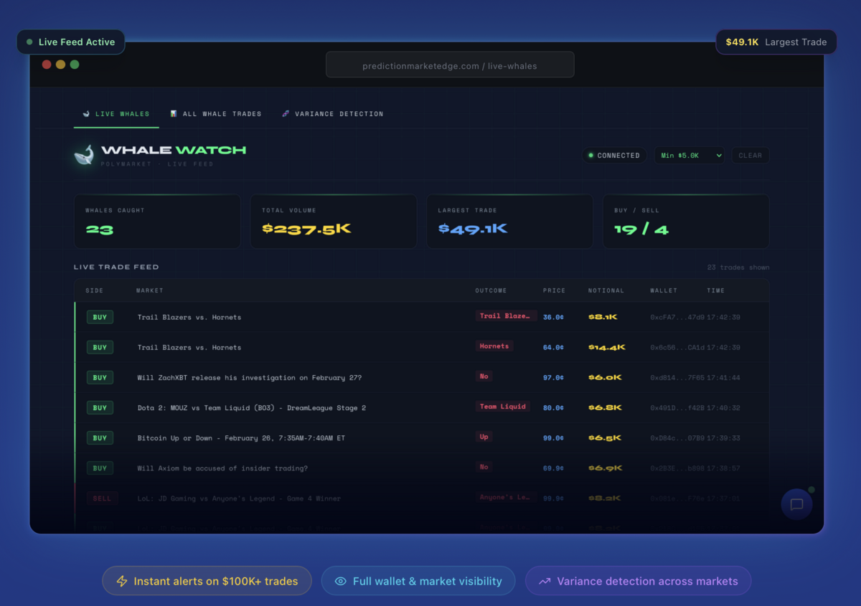
Task: Click the Notional column header
Action: [x=606, y=290]
